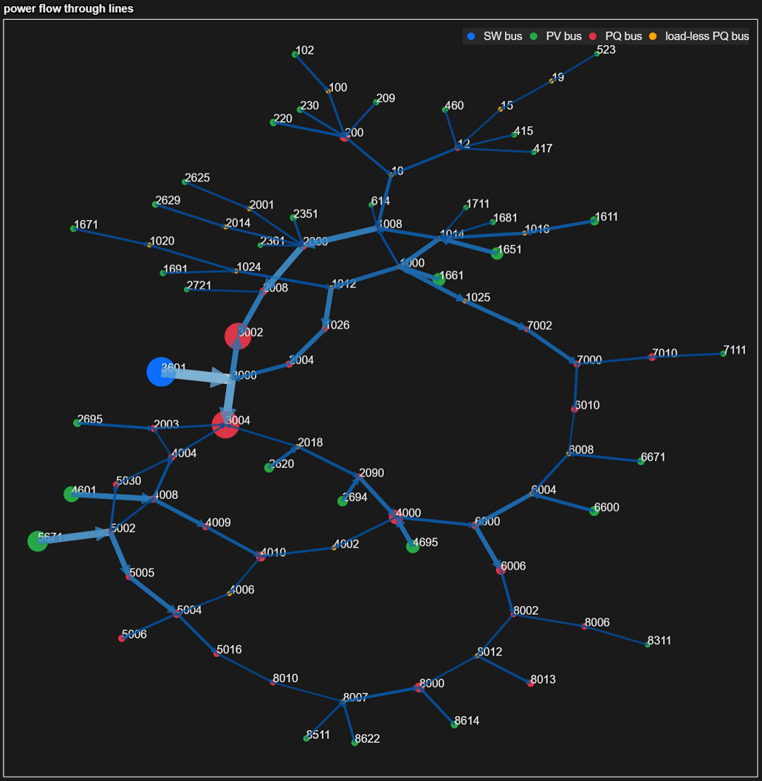The height and width of the screenshot is (781, 762).
Task: Select the red PQ bus node 3002
Action: pos(238,337)
